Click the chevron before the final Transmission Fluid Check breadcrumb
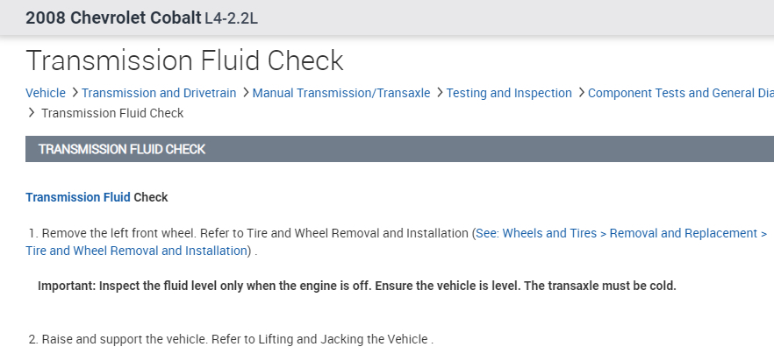Viewport: 774px width, 361px height. pos(32,113)
